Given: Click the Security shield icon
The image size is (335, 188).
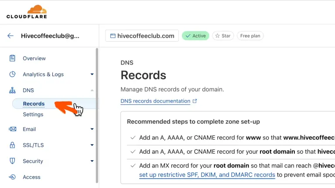Looking at the screenshot, I should [x=13, y=161].
